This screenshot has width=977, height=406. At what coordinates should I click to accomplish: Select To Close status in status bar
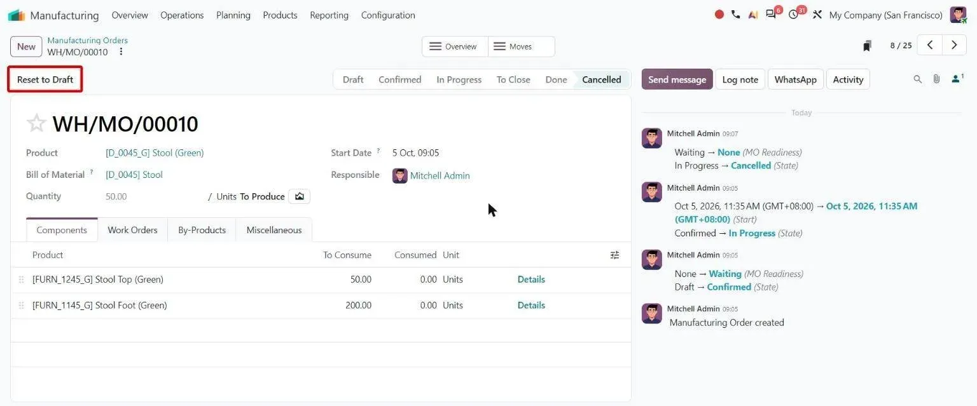[513, 79]
